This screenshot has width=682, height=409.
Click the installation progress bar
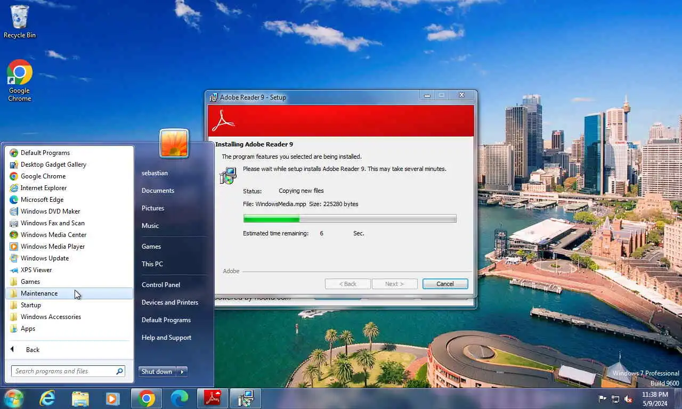[x=350, y=218]
